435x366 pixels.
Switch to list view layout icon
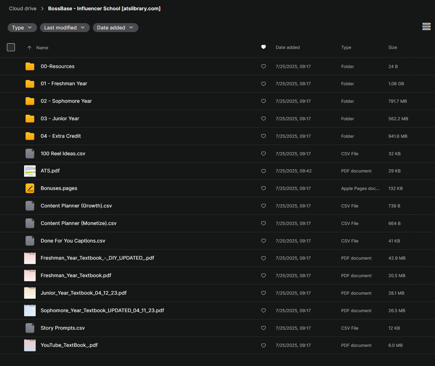pos(426,27)
